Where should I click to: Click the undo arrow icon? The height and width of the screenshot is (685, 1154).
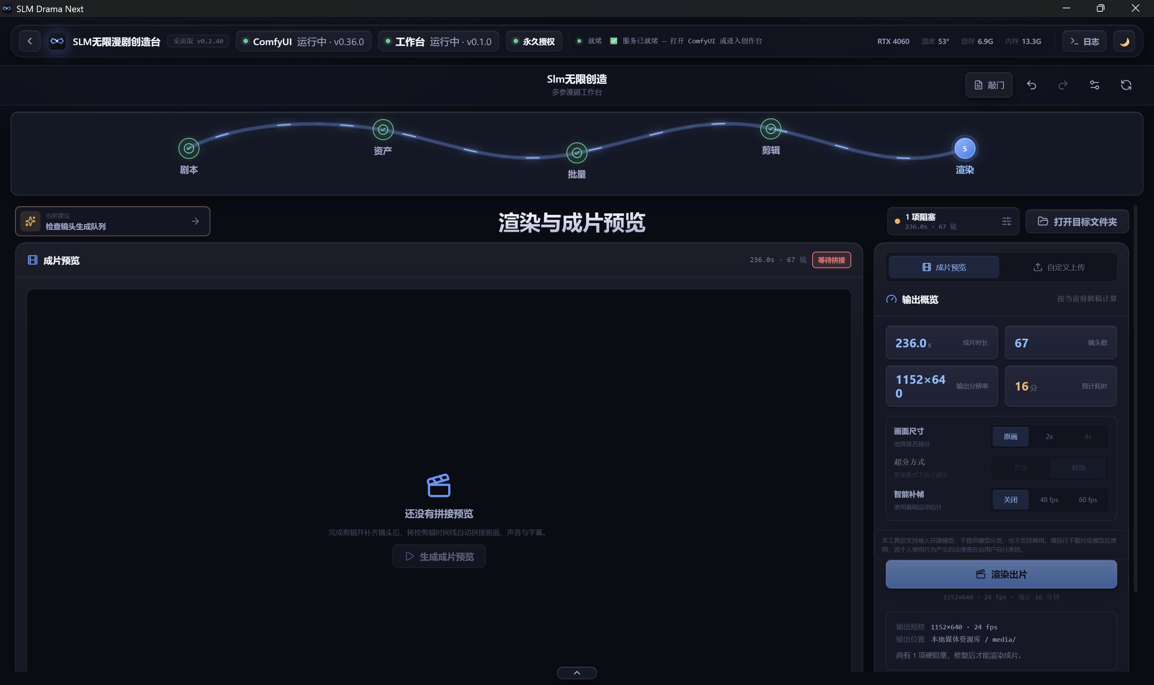tap(1031, 85)
